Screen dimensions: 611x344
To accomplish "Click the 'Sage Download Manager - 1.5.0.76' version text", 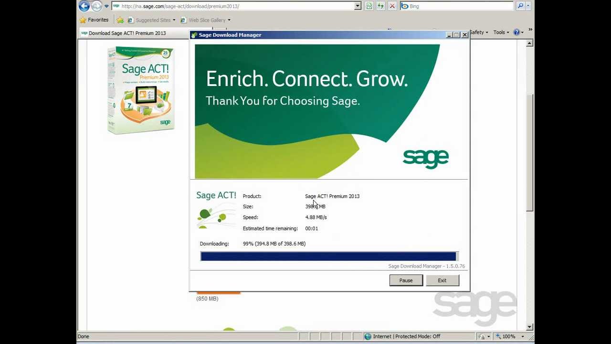I will [x=426, y=266].
